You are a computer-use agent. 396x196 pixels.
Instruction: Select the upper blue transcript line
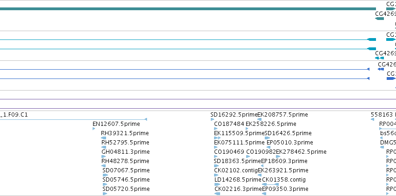pyautogui.click(x=185, y=69)
